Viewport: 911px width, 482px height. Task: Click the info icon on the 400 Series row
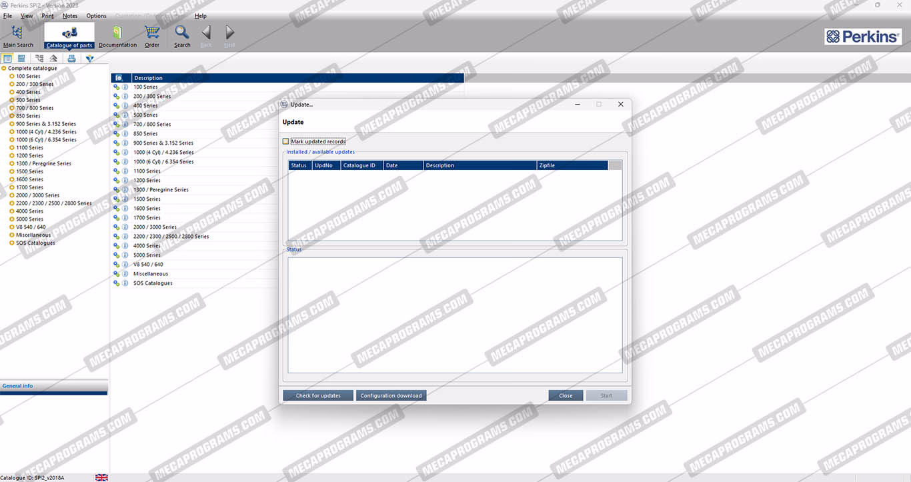tap(125, 105)
